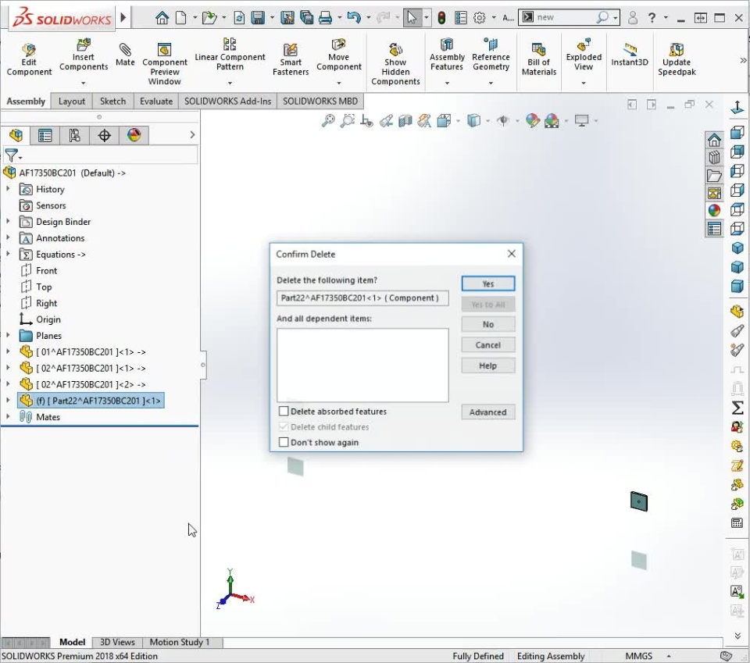Open the Insert Components dropdown arrow
The width and height of the screenshot is (750, 663).
pyautogui.click(x=84, y=84)
